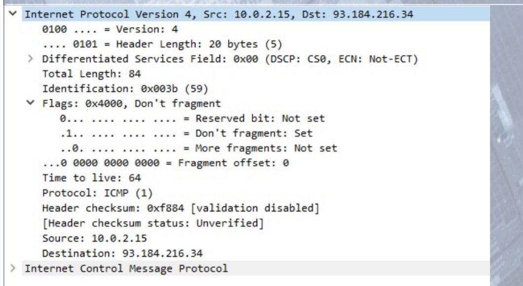Screen dimensions: 523x286
Task: Select the Total Length: 84 field
Action: [x=91, y=73]
